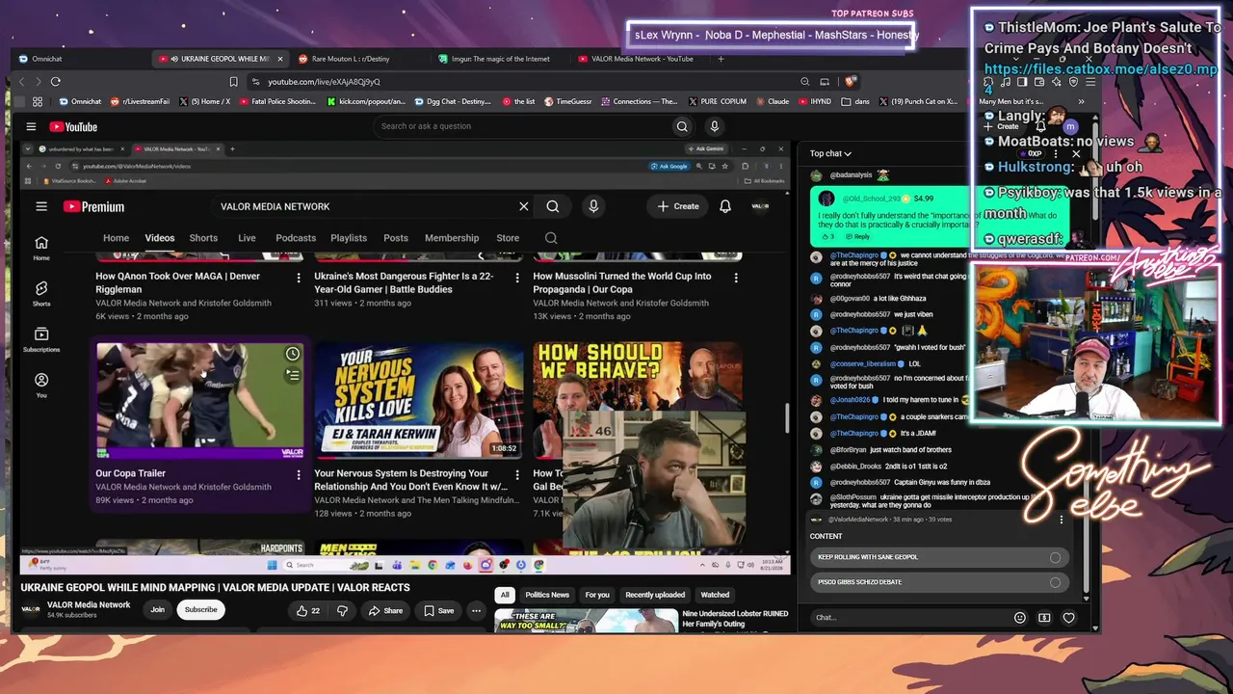This screenshot has height=694, width=1233.
Task: Open the channel Live tab
Action: (247, 238)
